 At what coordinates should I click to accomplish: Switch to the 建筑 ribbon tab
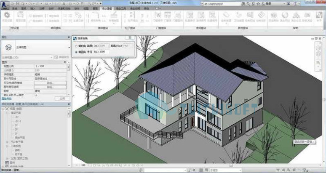point(24,8)
